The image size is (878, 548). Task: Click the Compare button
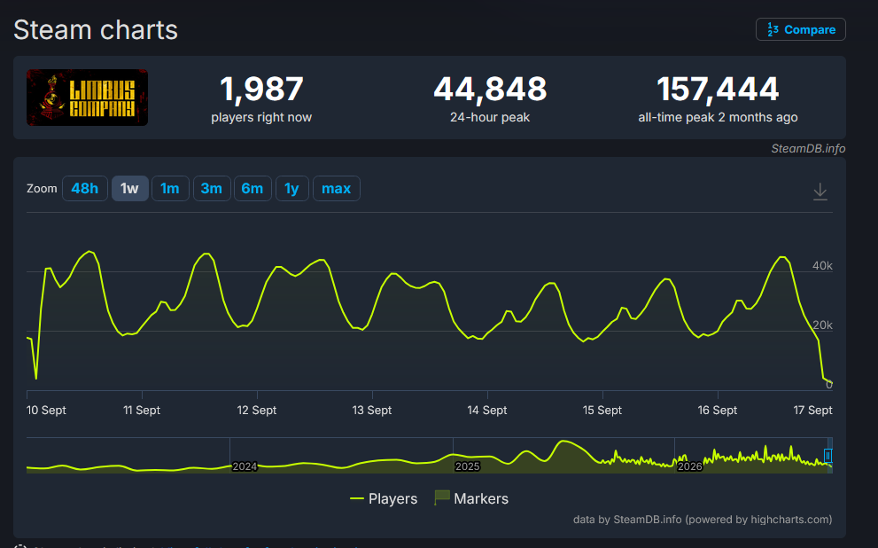point(801,29)
